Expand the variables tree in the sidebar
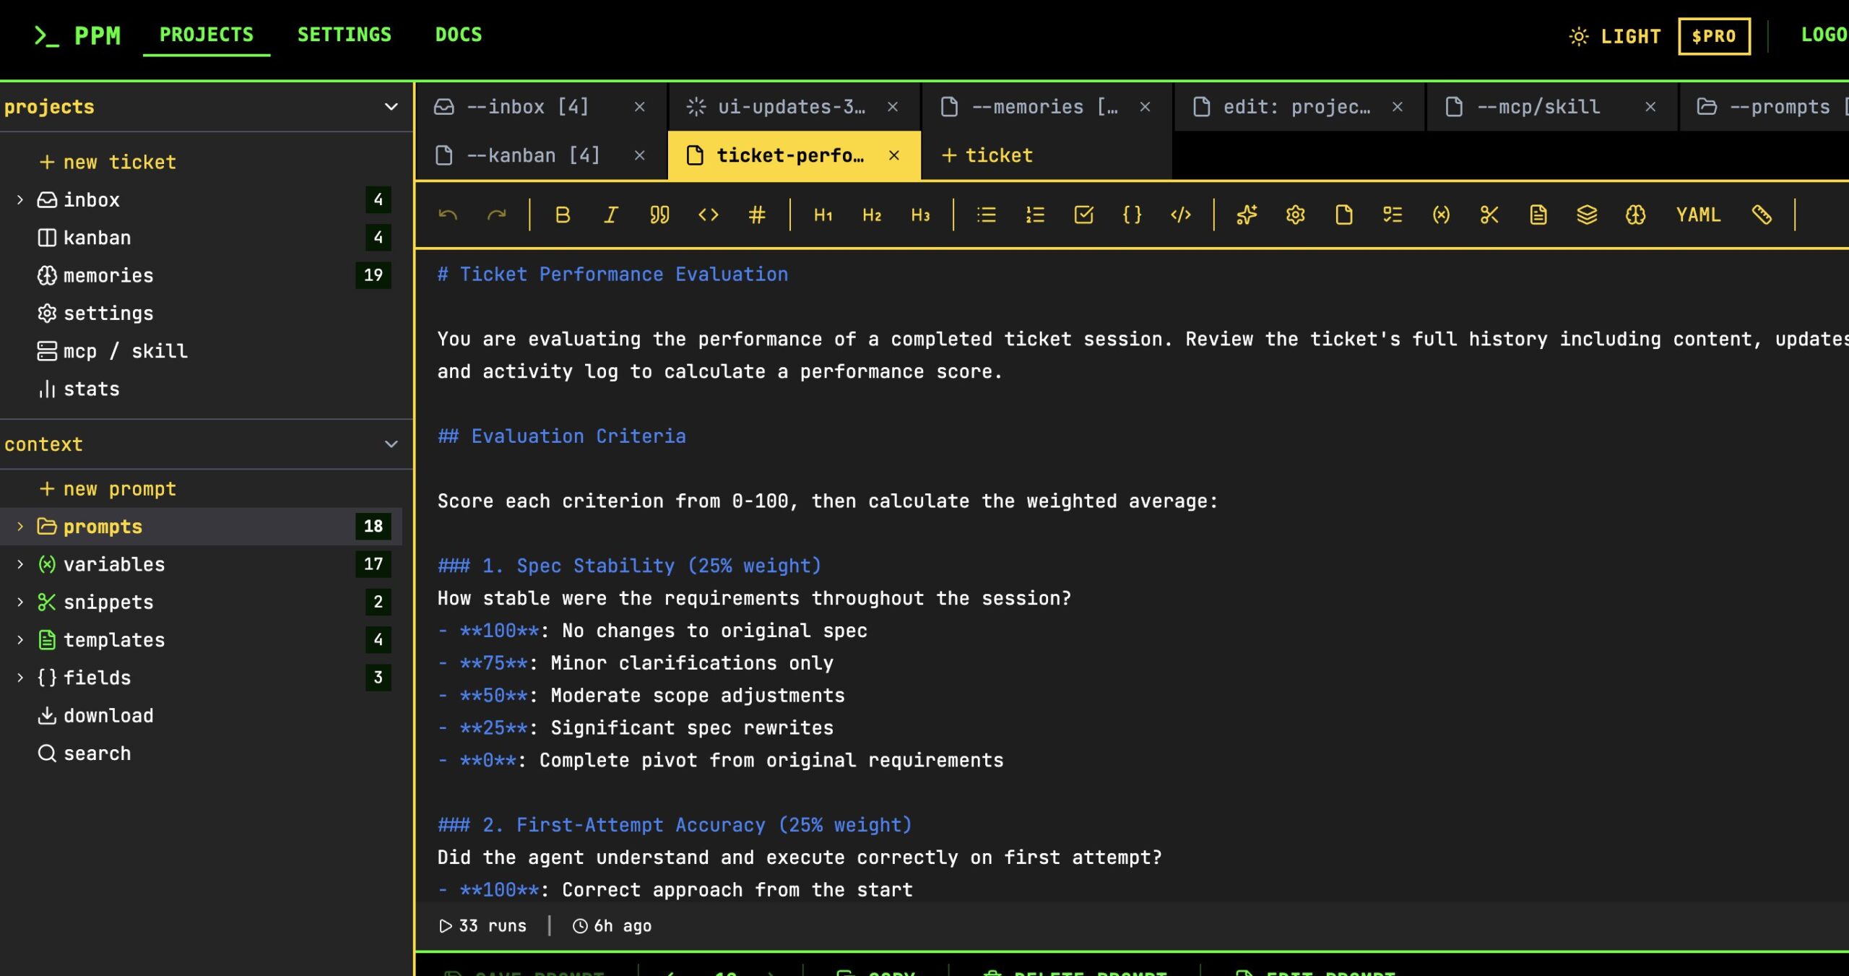 pos(20,564)
